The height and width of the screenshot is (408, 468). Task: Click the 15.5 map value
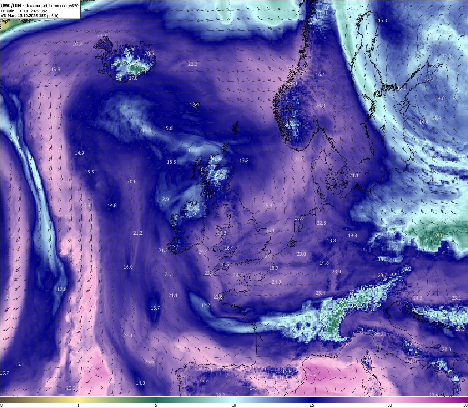click(x=89, y=172)
